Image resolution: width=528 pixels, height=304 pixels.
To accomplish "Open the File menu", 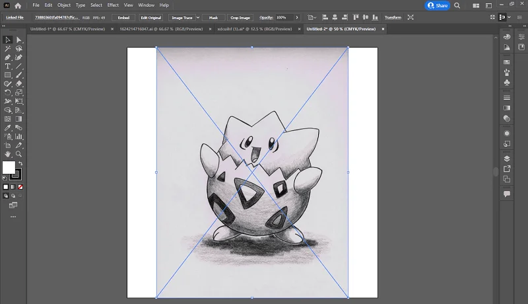I will click(36, 5).
